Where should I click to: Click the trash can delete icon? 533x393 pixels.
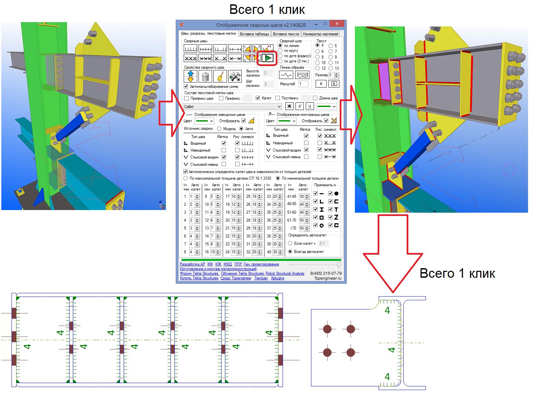click(205, 76)
